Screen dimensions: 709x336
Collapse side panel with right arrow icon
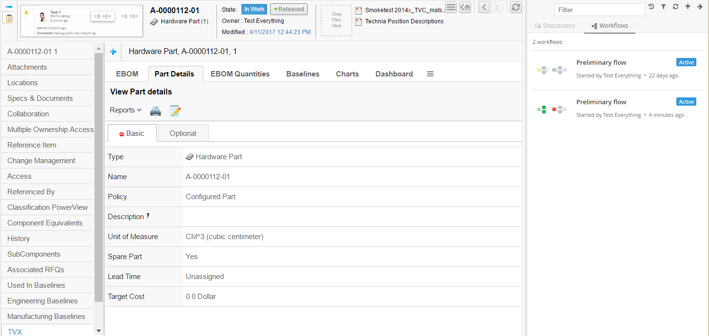point(700,7)
